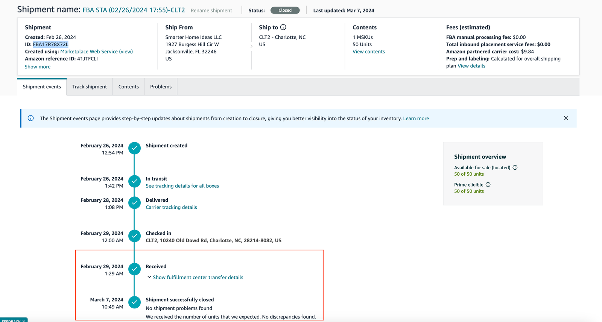Switch to the Shipment events tab
The height and width of the screenshot is (322, 602).
coord(42,87)
